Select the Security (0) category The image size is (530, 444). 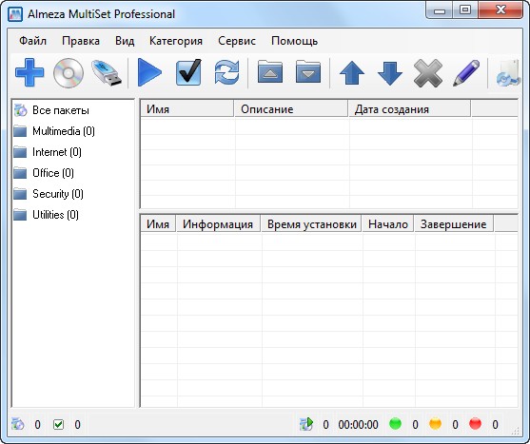(x=58, y=194)
